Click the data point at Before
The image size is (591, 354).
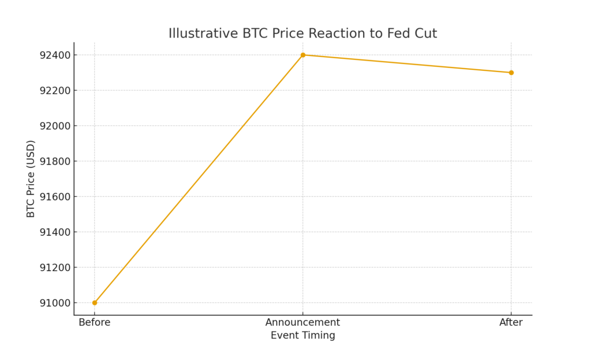click(x=95, y=303)
